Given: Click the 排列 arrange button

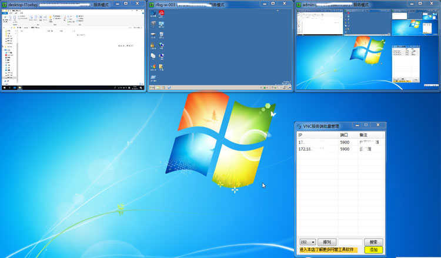Looking at the screenshot, I should click(327, 242).
